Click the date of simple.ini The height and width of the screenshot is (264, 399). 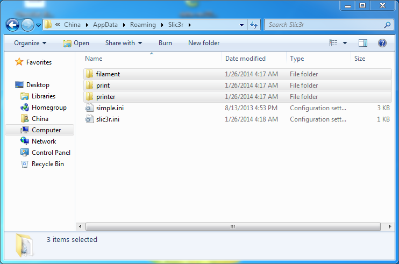[251, 108]
